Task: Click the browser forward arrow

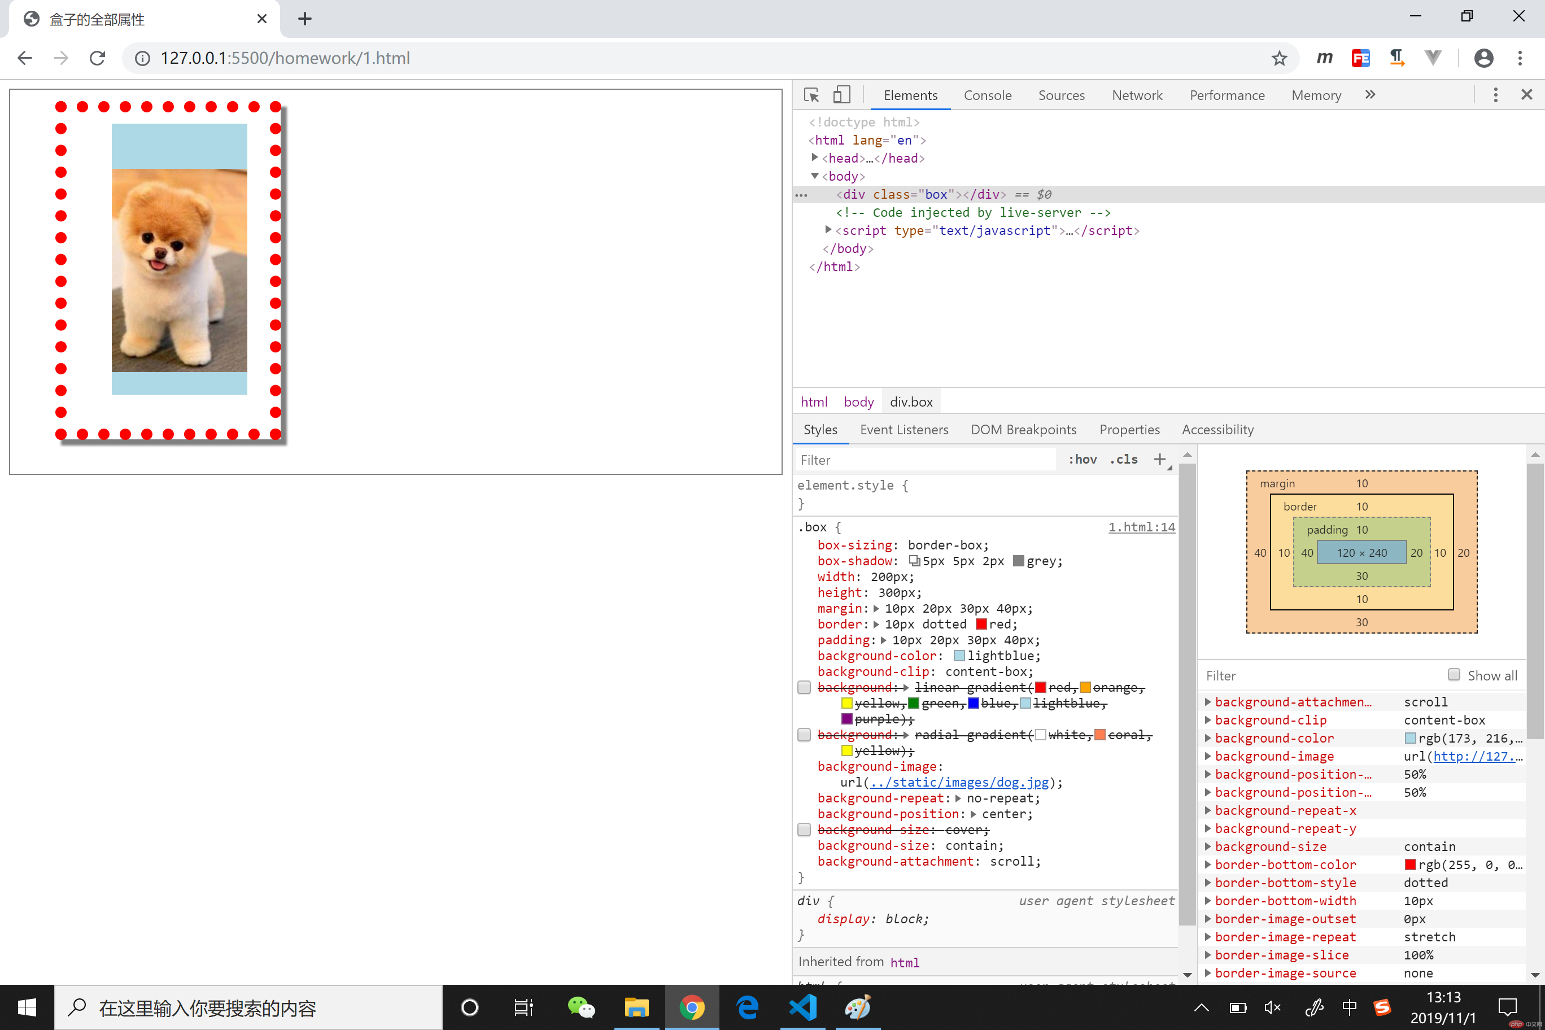Action: point(61,58)
